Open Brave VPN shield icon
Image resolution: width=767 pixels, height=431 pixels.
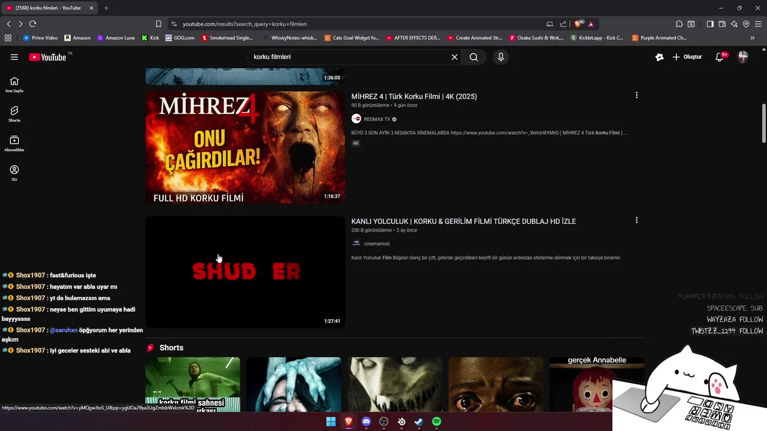[746, 24]
